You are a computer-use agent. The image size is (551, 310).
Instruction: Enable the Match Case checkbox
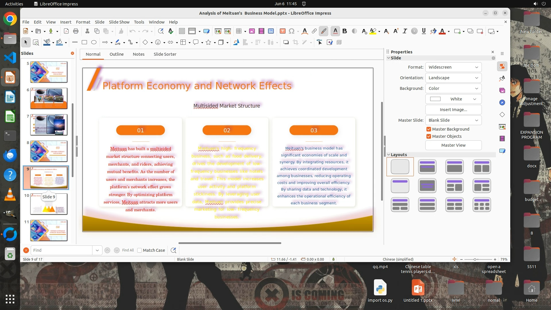(139, 250)
